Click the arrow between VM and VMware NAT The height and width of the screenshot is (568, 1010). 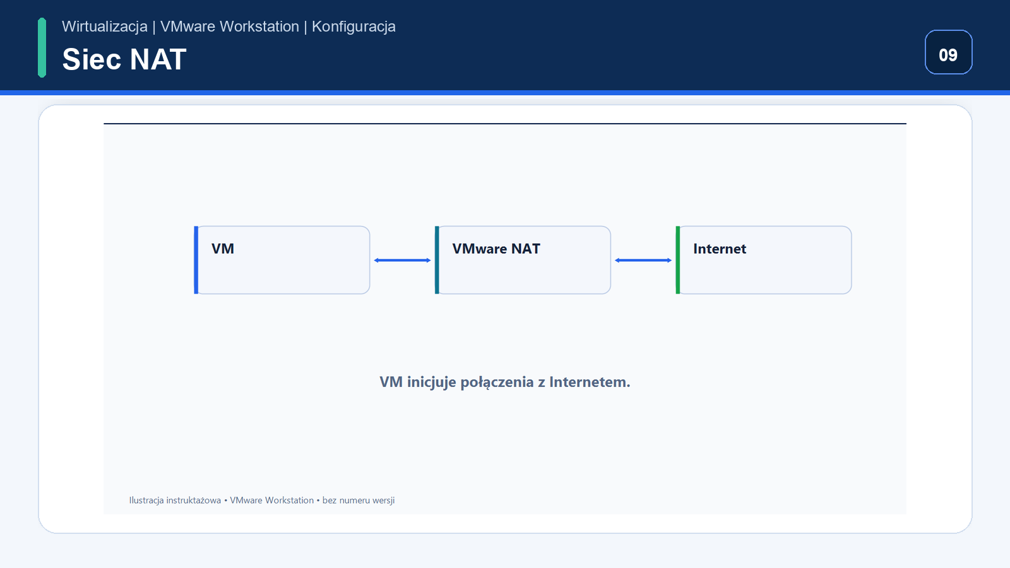[x=402, y=260]
